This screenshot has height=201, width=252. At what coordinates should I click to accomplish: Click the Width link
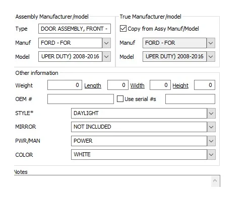pos(137,85)
